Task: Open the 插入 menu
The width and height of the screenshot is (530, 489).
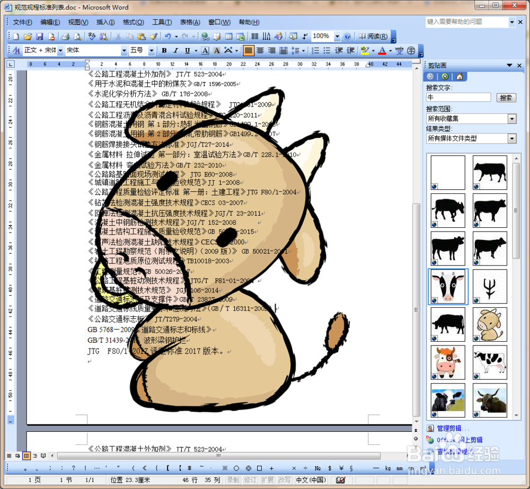Action: [x=105, y=22]
